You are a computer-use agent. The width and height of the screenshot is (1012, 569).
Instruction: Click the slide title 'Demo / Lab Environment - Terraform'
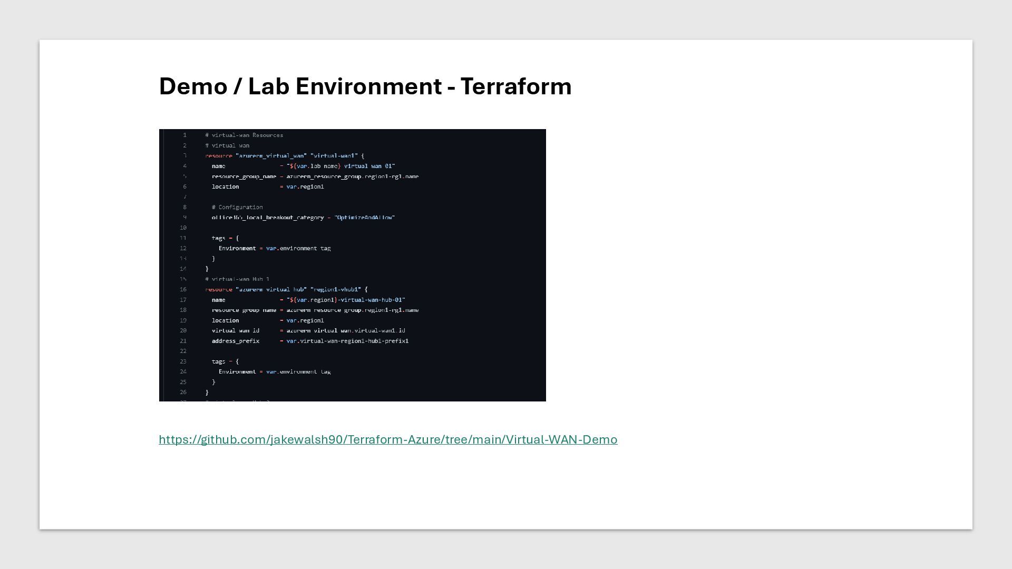click(x=365, y=86)
